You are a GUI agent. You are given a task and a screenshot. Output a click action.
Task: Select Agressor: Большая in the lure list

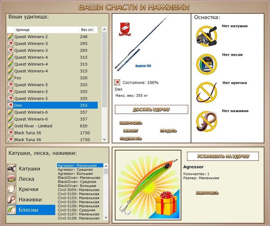[80, 173]
